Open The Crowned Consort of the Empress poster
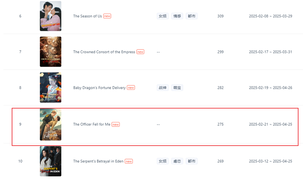 (x=50, y=52)
